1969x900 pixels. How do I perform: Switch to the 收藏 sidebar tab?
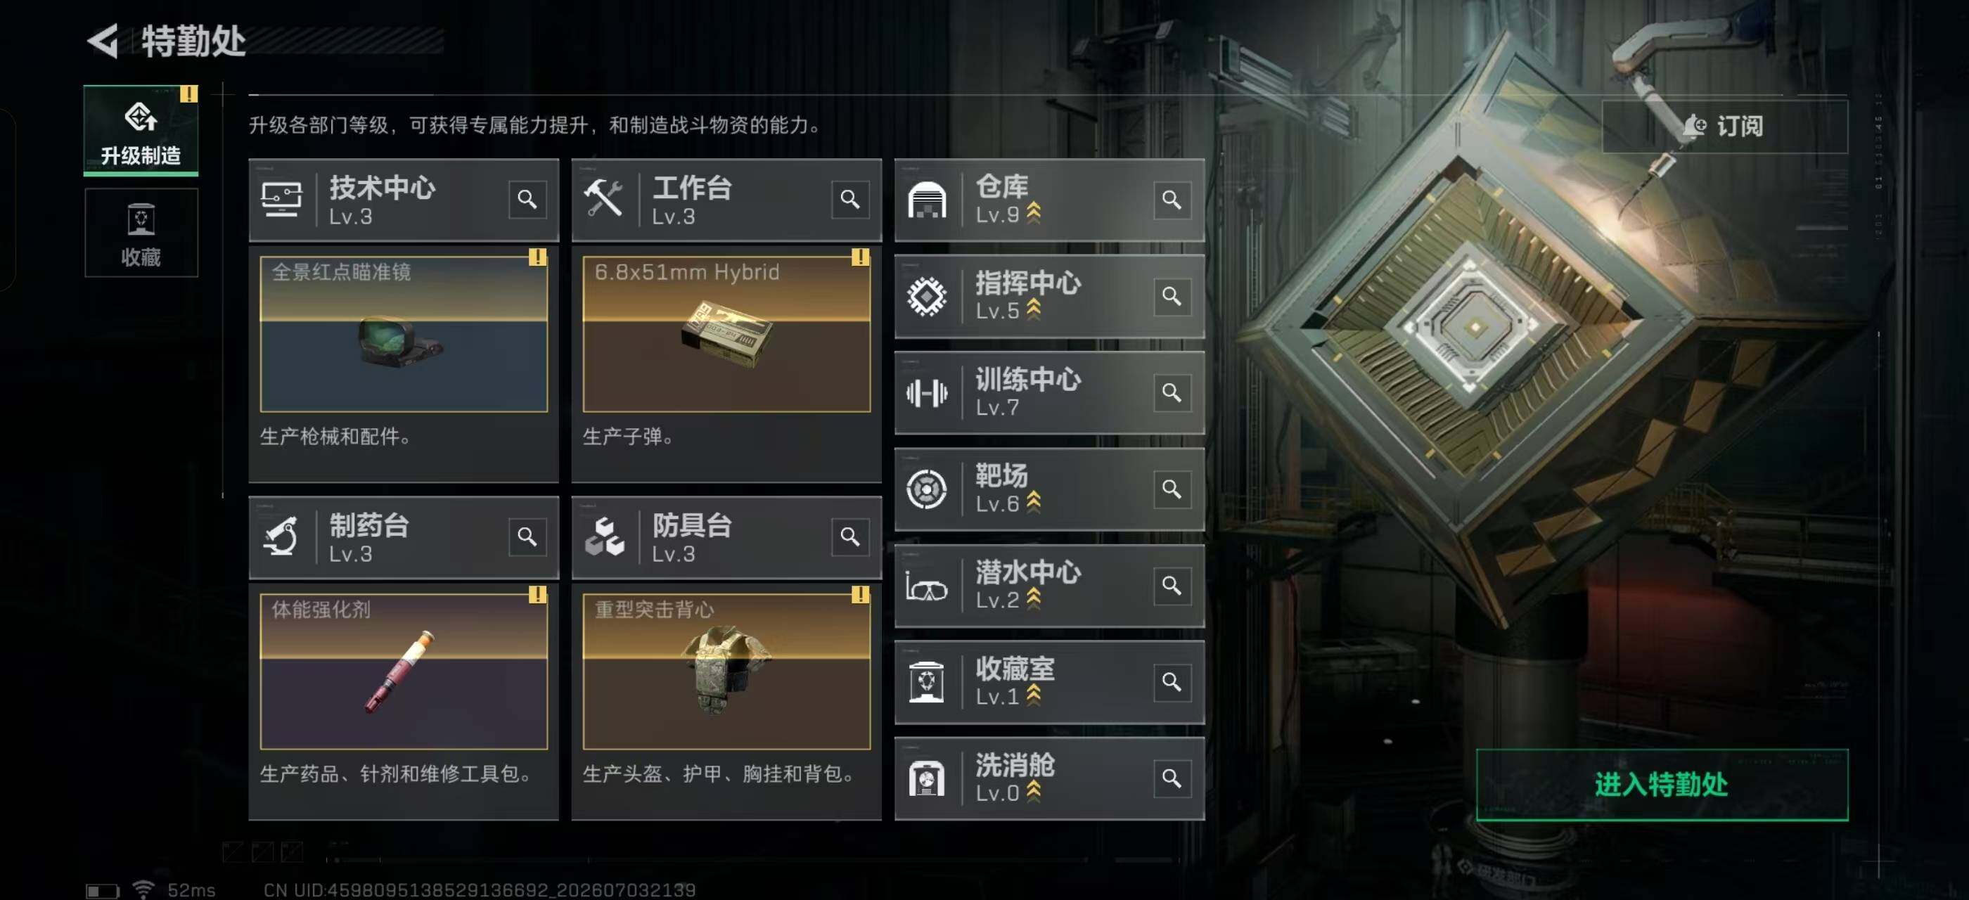click(x=141, y=233)
